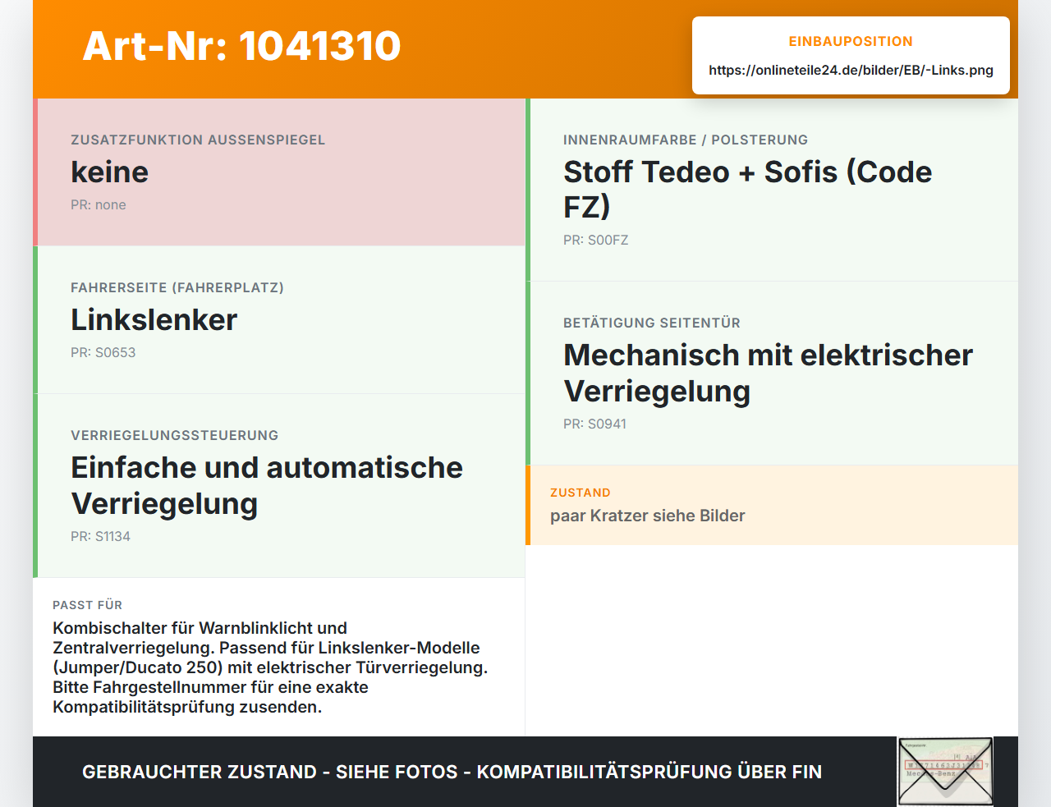Image resolution: width=1051 pixels, height=807 pixels.
Task: Click the orange ZUSTAND label
Action: [580, 493]
